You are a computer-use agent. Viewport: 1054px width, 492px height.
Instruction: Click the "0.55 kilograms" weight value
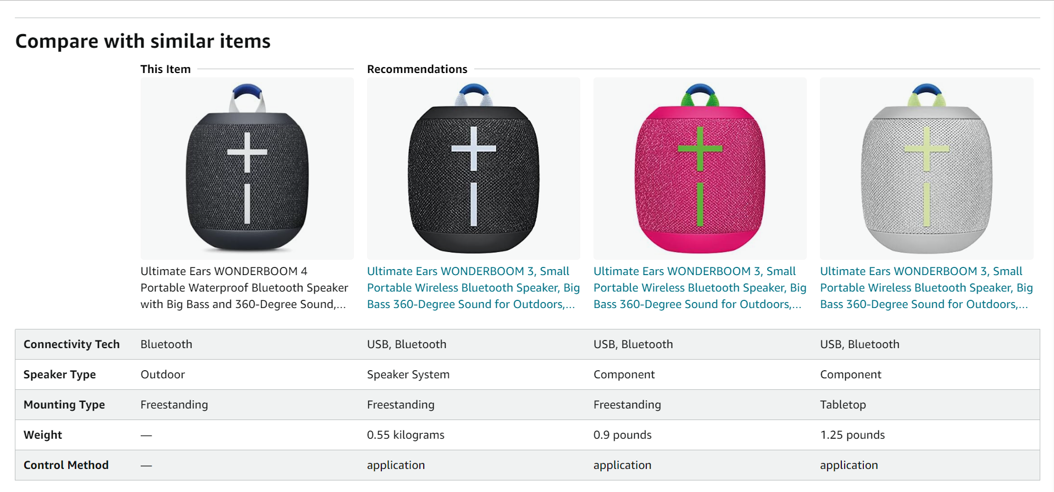406,435
